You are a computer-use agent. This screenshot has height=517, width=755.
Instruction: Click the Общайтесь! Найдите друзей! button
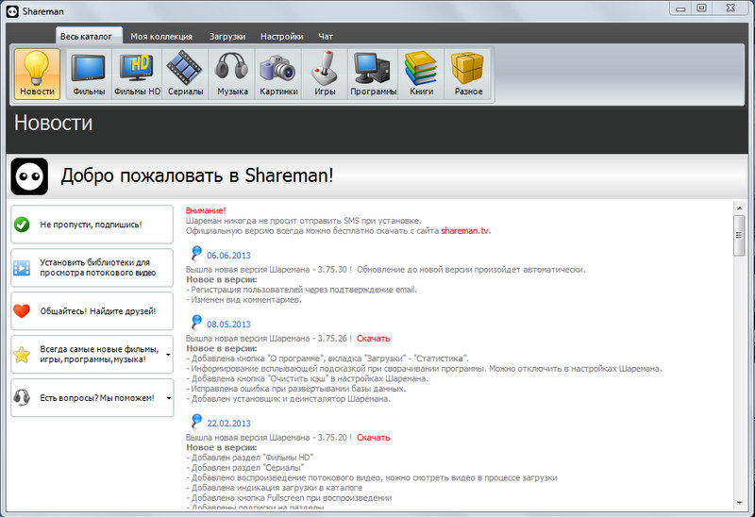pyautogui.click(x=92, y=311)
